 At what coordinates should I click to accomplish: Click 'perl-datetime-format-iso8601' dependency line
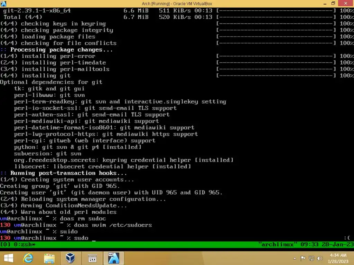(104, 128)
